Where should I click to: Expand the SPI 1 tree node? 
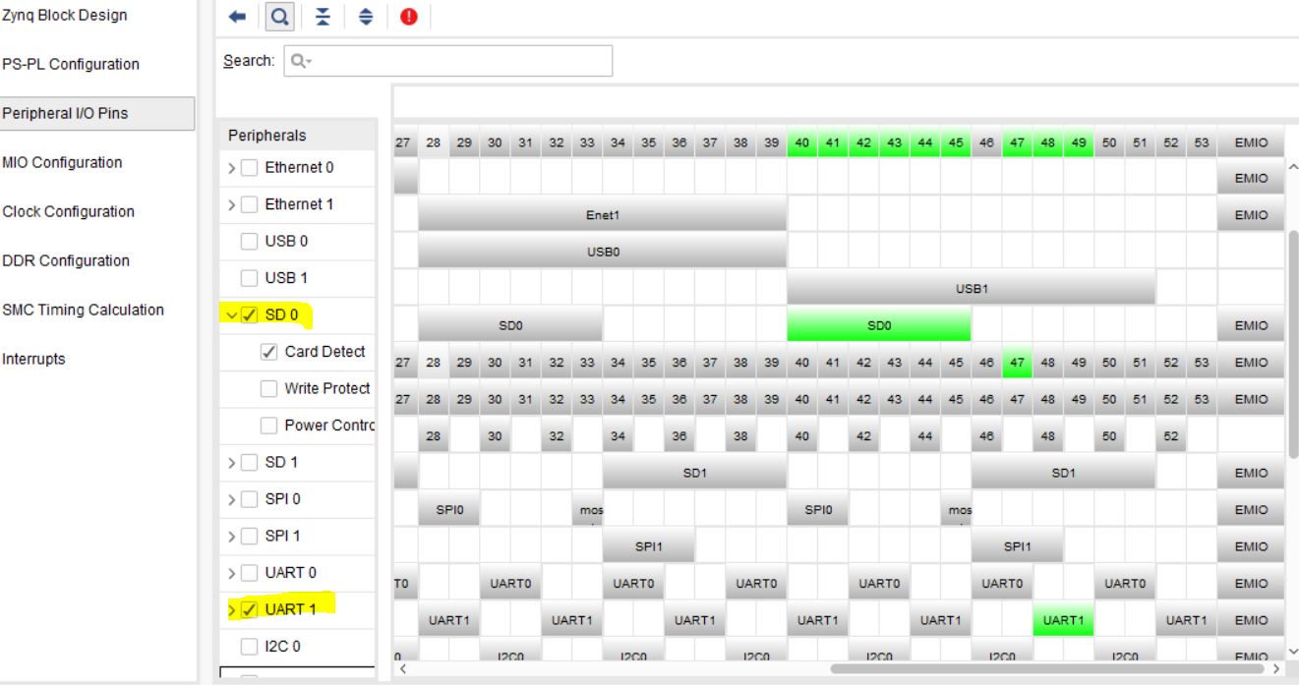(x=232, y=537)
